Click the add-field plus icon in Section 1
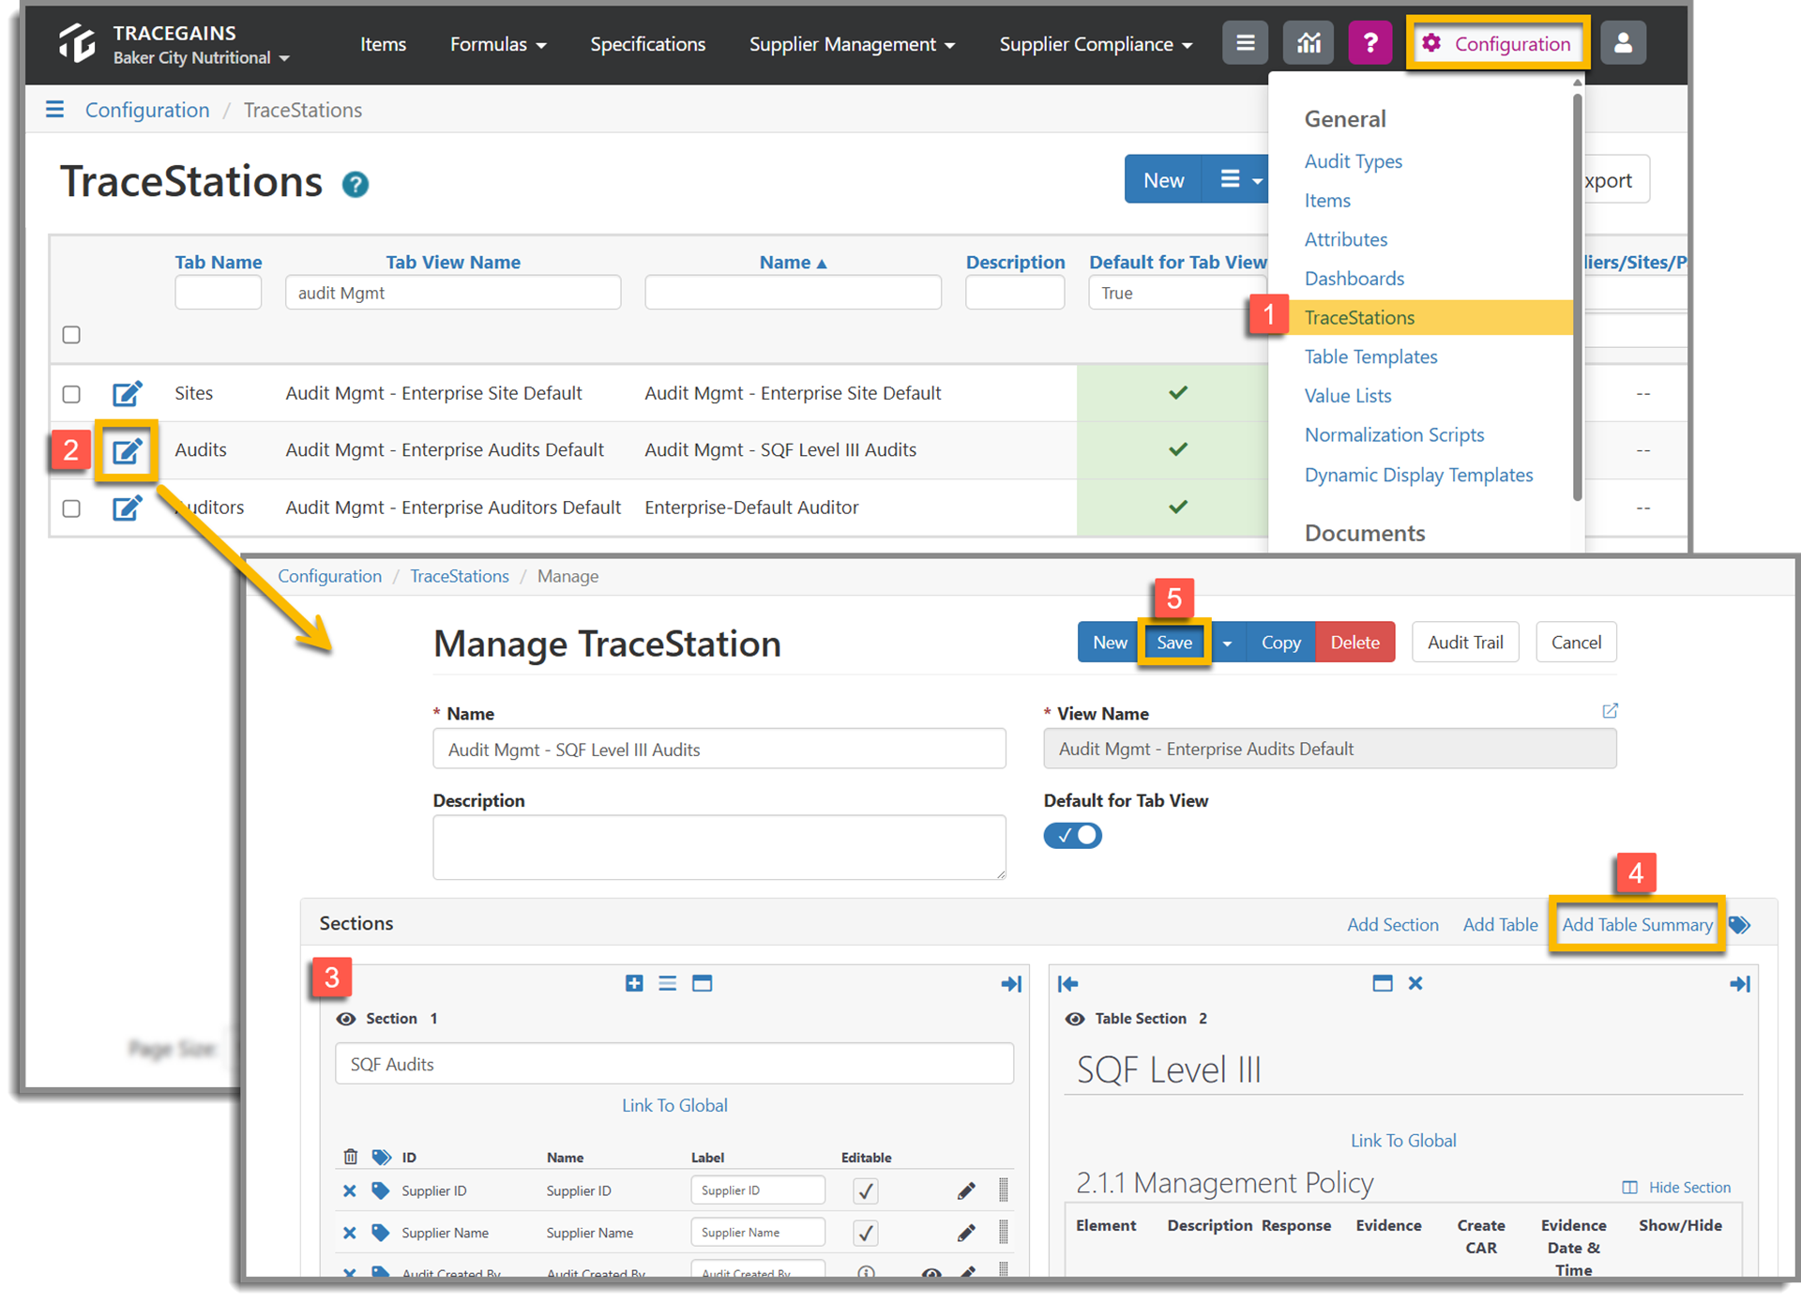 [x=634, y=983]
